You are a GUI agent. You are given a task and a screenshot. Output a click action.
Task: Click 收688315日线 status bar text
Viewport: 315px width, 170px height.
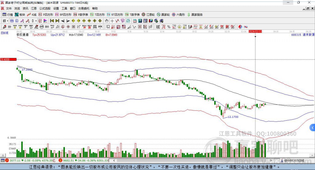click(294, 160)
